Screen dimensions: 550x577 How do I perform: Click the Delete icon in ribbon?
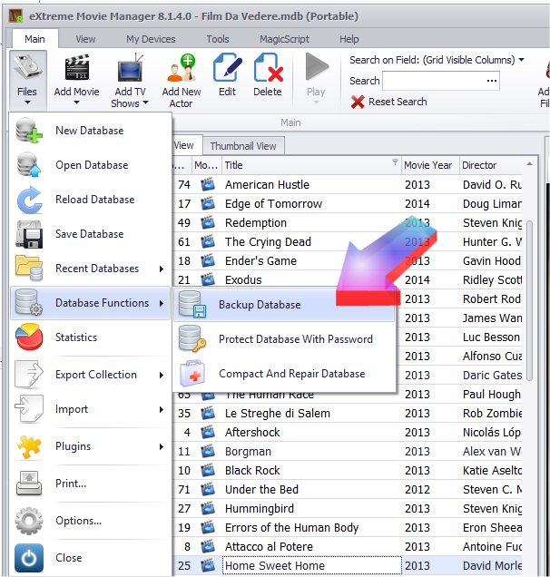pyautogui.click(x=267, y=69)
